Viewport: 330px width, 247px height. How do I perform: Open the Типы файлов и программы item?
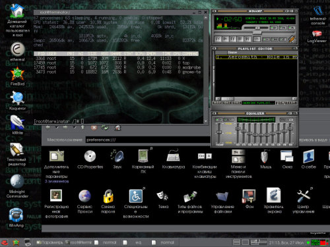[x=190, y=202]
